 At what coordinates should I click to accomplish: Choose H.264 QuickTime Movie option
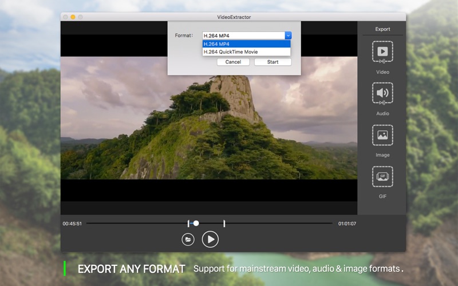(x=246, y=51)
